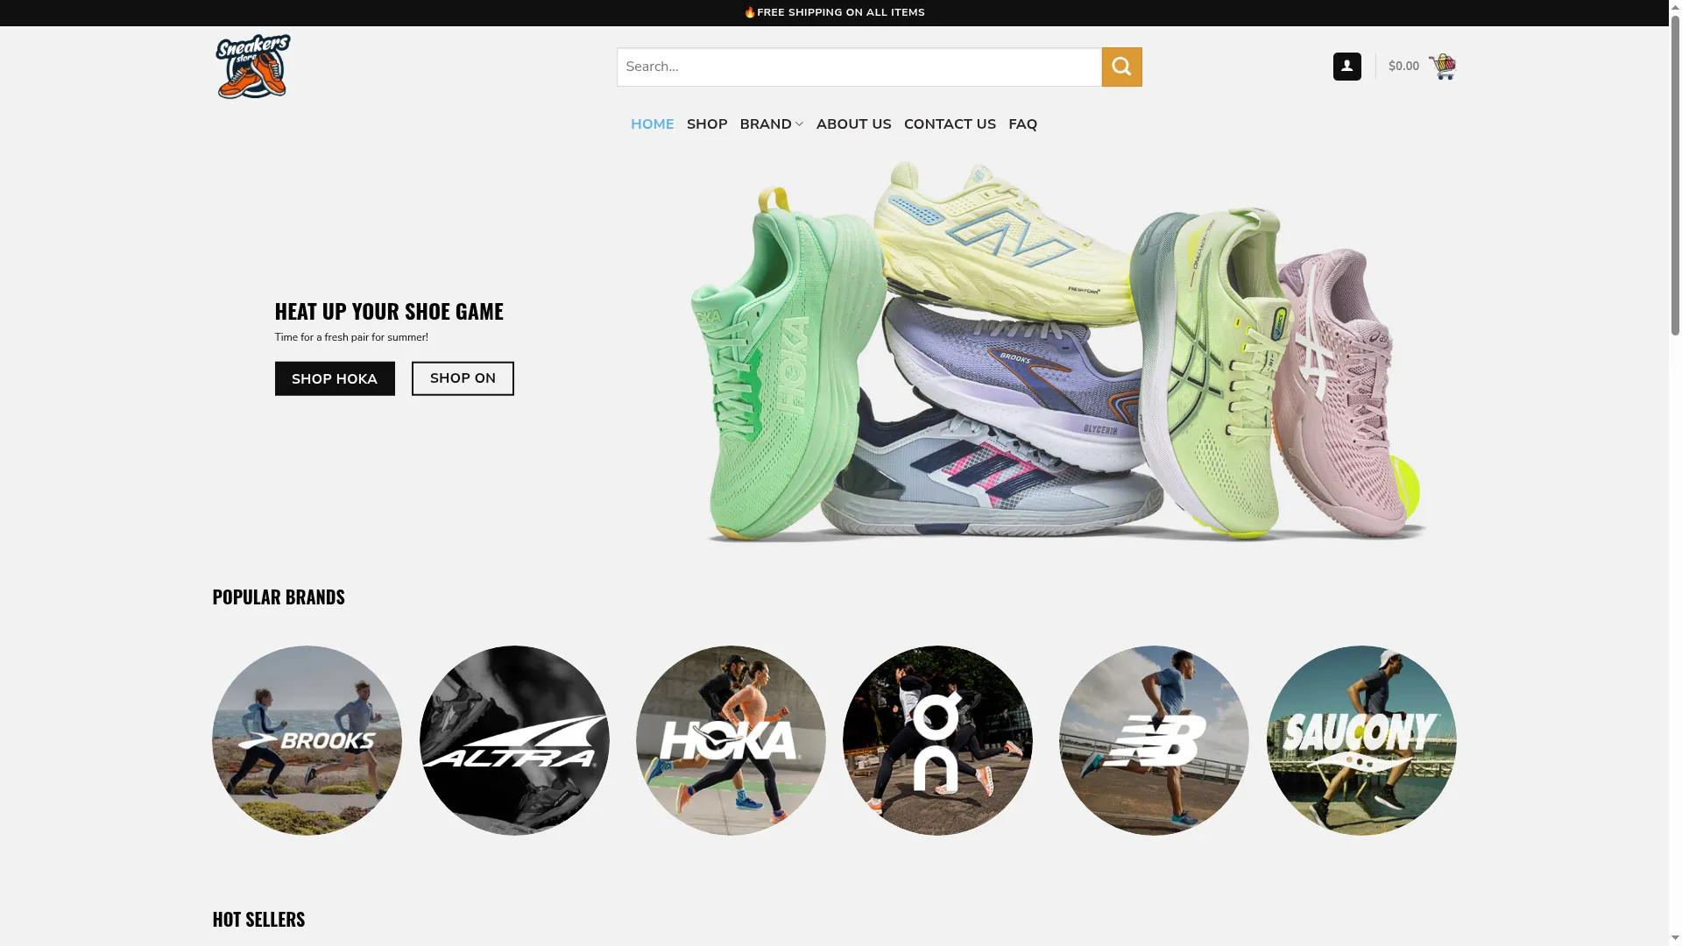Click the Sneakers Store logo

pyautogui.click(x=253, y=67)
